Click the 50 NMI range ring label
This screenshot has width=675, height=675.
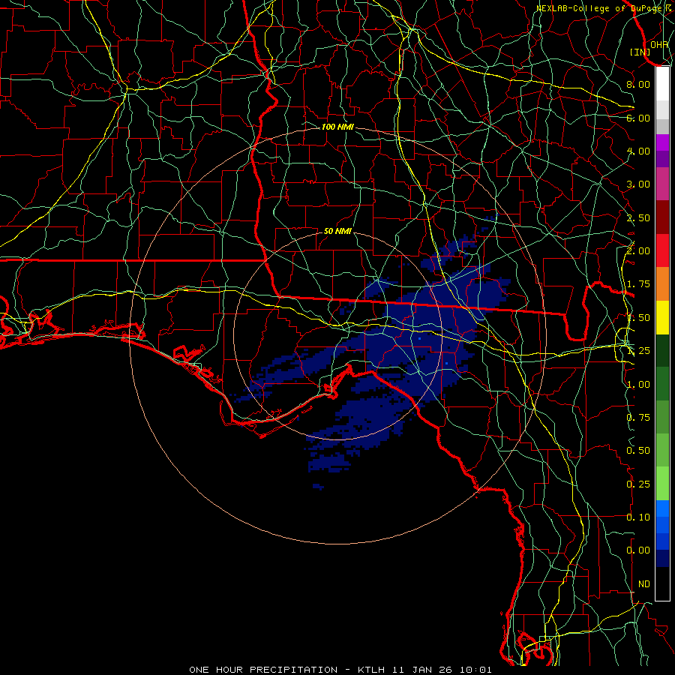click(x=337, y=231)
